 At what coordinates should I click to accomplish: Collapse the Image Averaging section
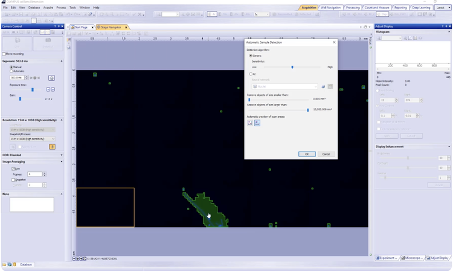pos(61,162)
